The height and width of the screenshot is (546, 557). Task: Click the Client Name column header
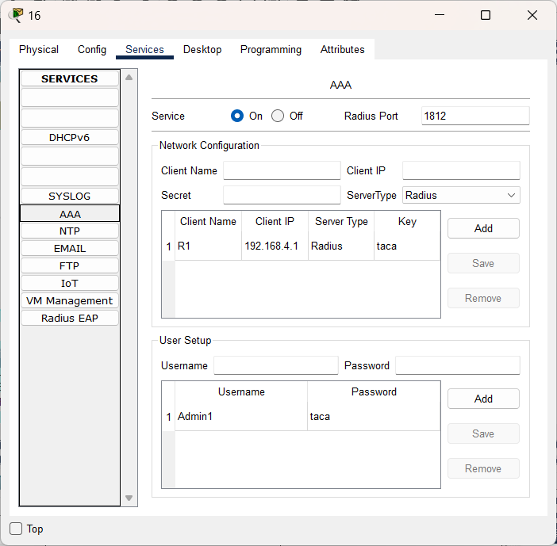click(x=208, y=222)
